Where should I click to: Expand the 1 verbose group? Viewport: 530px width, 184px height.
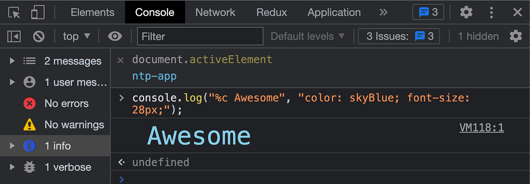coord(12,167)
